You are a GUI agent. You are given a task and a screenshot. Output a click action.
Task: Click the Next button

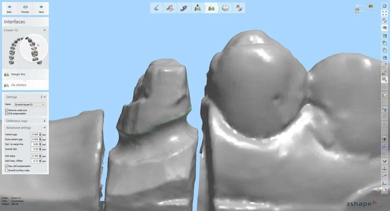[x=41, y=8]
